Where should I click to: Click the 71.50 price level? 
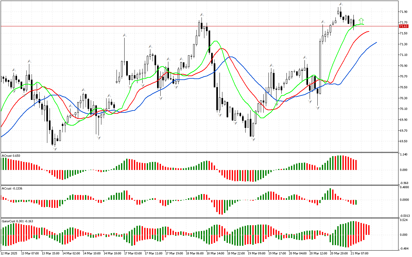click(x=403, y=33)
